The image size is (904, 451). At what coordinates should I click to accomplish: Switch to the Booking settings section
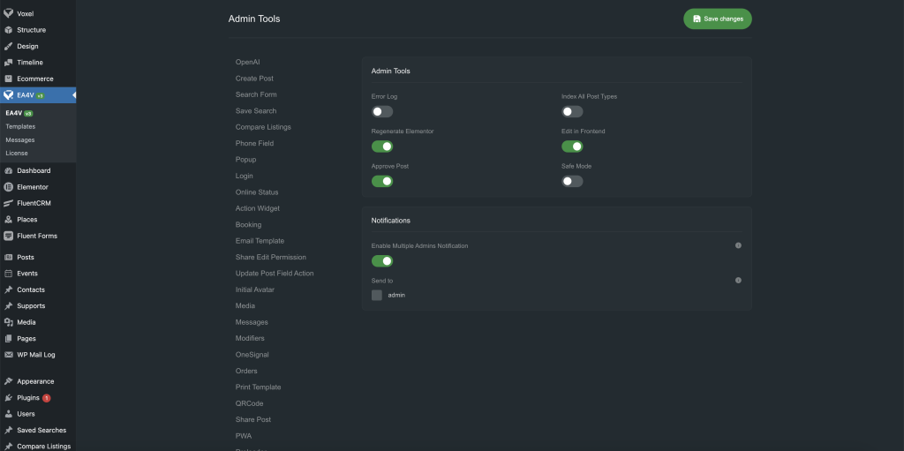248,225
